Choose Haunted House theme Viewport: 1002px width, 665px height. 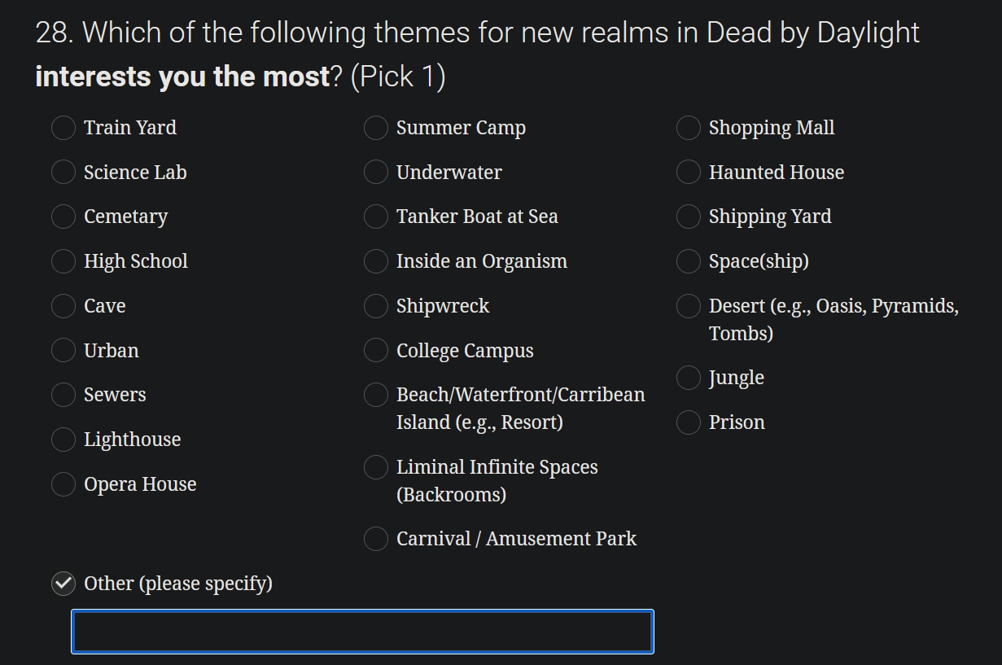689,173
